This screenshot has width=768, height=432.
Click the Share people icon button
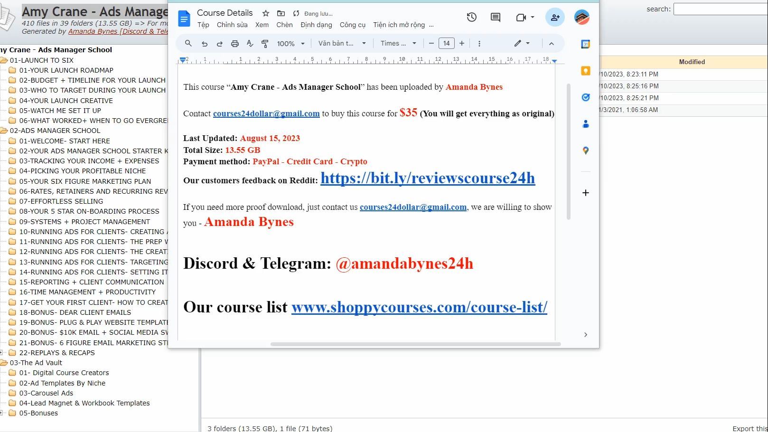[x=555, y=18]
